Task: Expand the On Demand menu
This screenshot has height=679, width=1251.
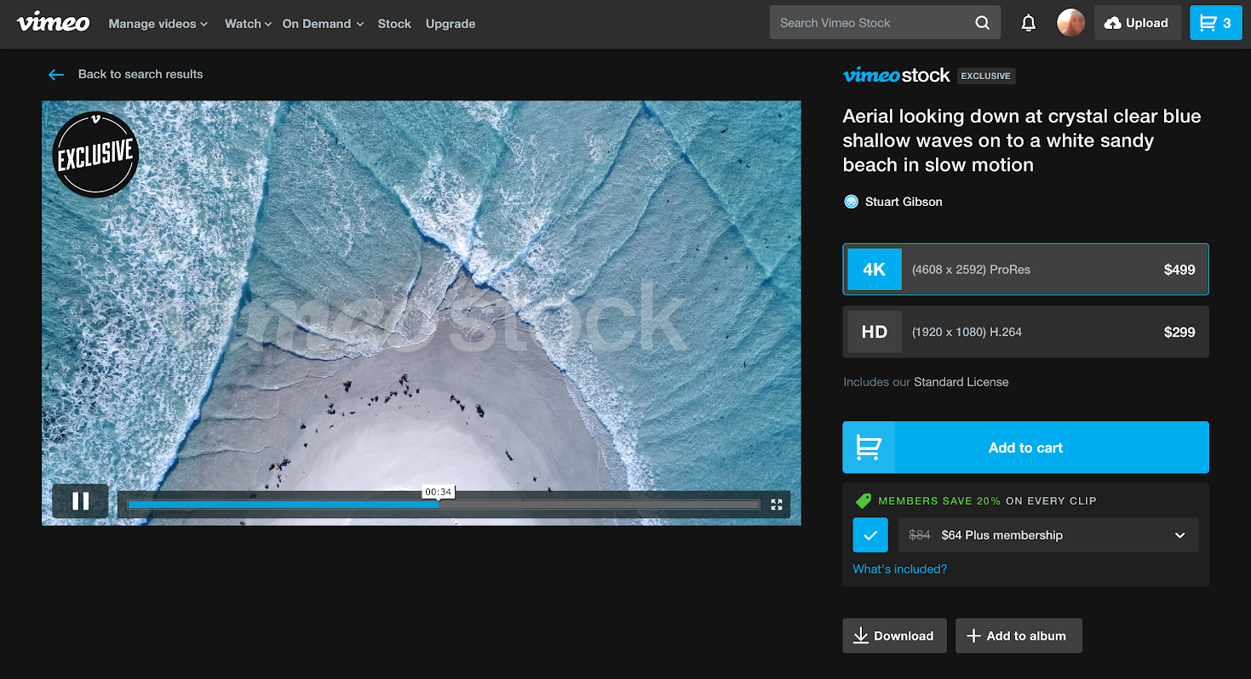Action: (322, 24)
